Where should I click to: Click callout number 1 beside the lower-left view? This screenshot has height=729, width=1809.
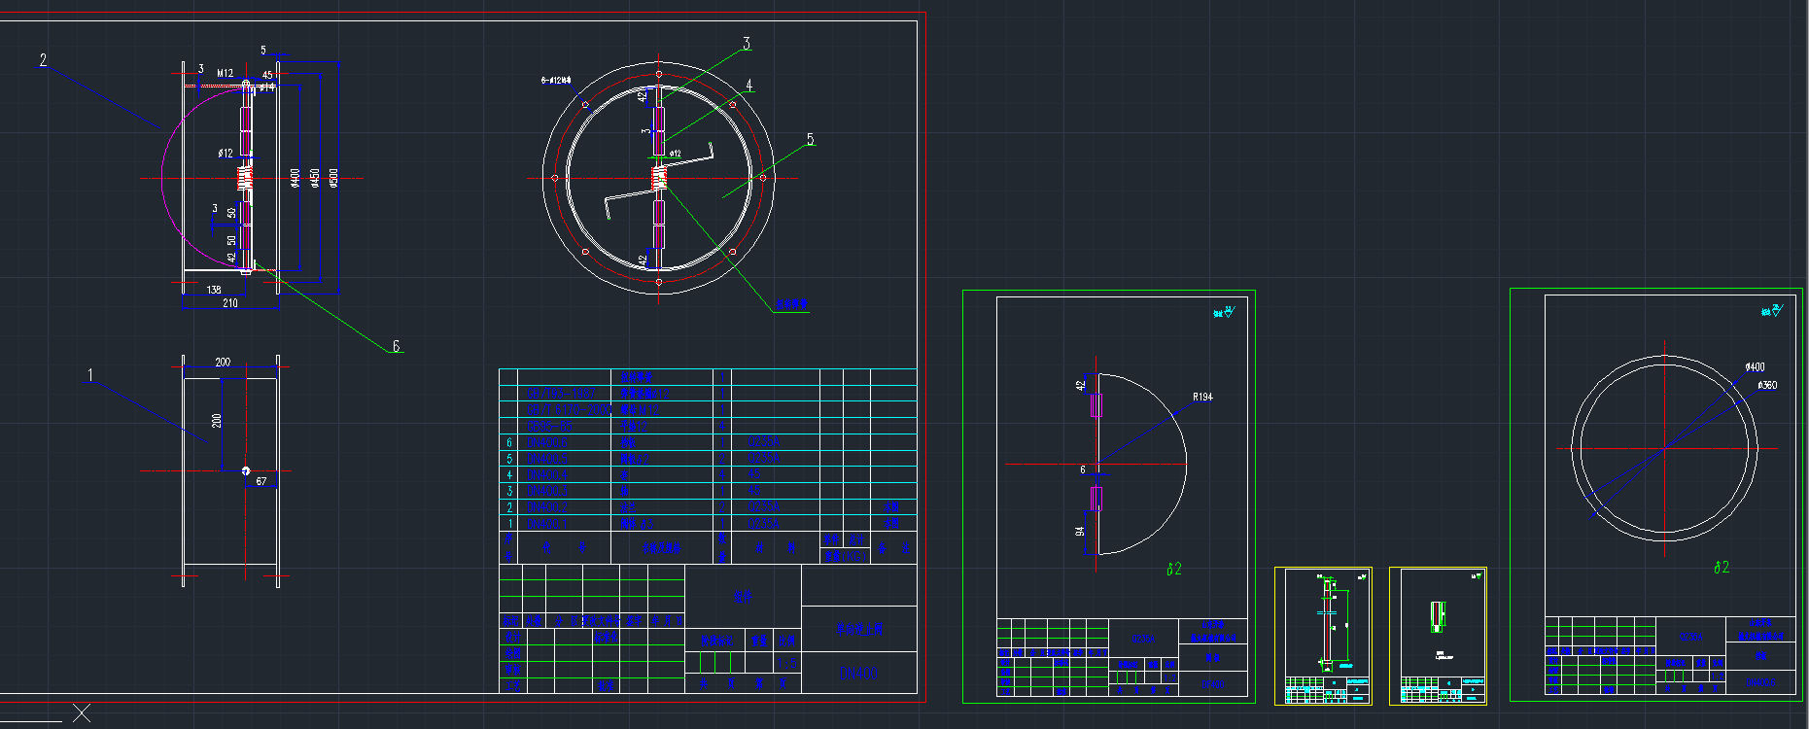90,375
